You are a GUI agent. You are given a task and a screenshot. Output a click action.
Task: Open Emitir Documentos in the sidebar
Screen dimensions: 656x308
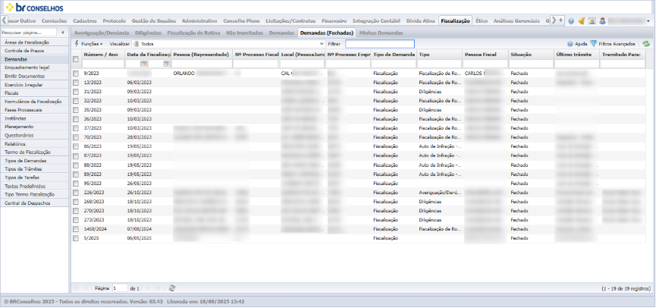click(x=34, y=76)
